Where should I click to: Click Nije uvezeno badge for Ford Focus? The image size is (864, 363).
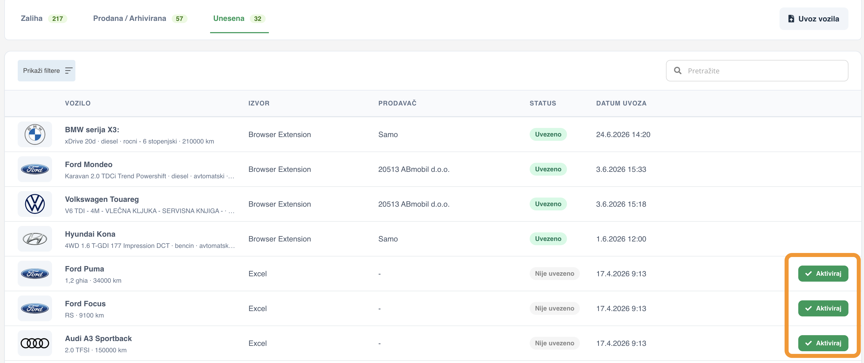[x=554, y=308]
